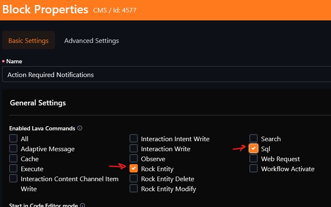Check the Rock Entity Modify checkbox
Screen dimensions: 331x207
(x=134, y=189)
